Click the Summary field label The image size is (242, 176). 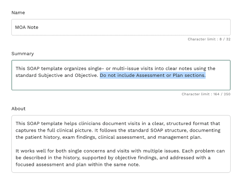tap(23, 54)
